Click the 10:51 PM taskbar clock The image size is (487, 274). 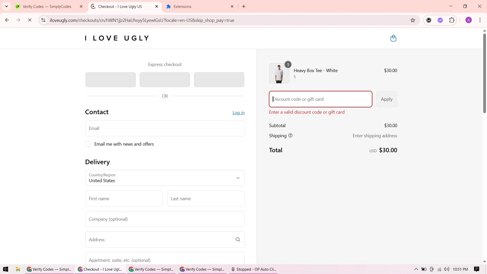(x=460, y=269)
